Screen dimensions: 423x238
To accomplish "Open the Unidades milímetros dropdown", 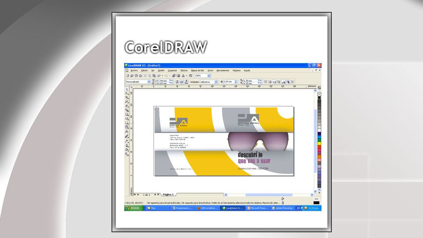I will pos(216,82).
